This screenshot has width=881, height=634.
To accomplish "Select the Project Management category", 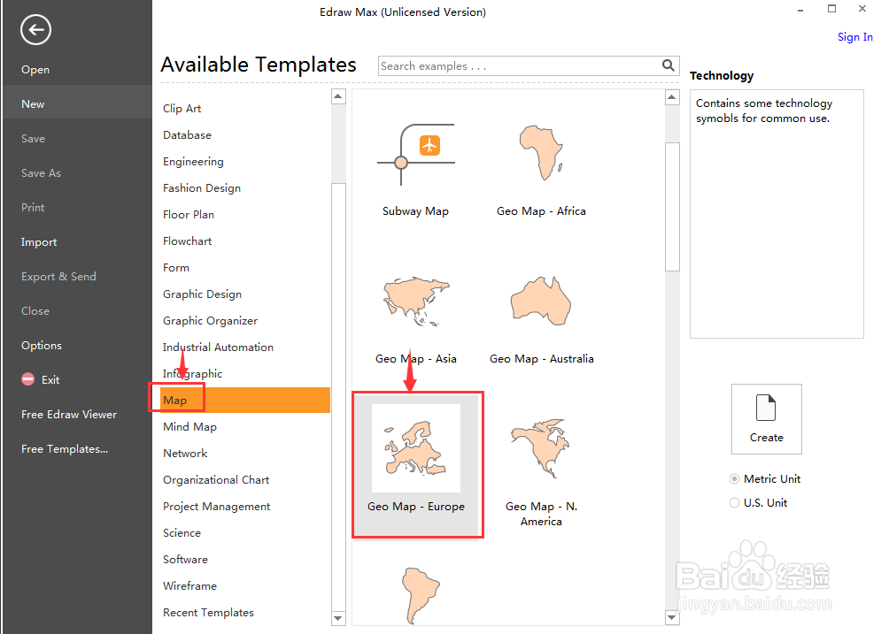I will 216,506.
